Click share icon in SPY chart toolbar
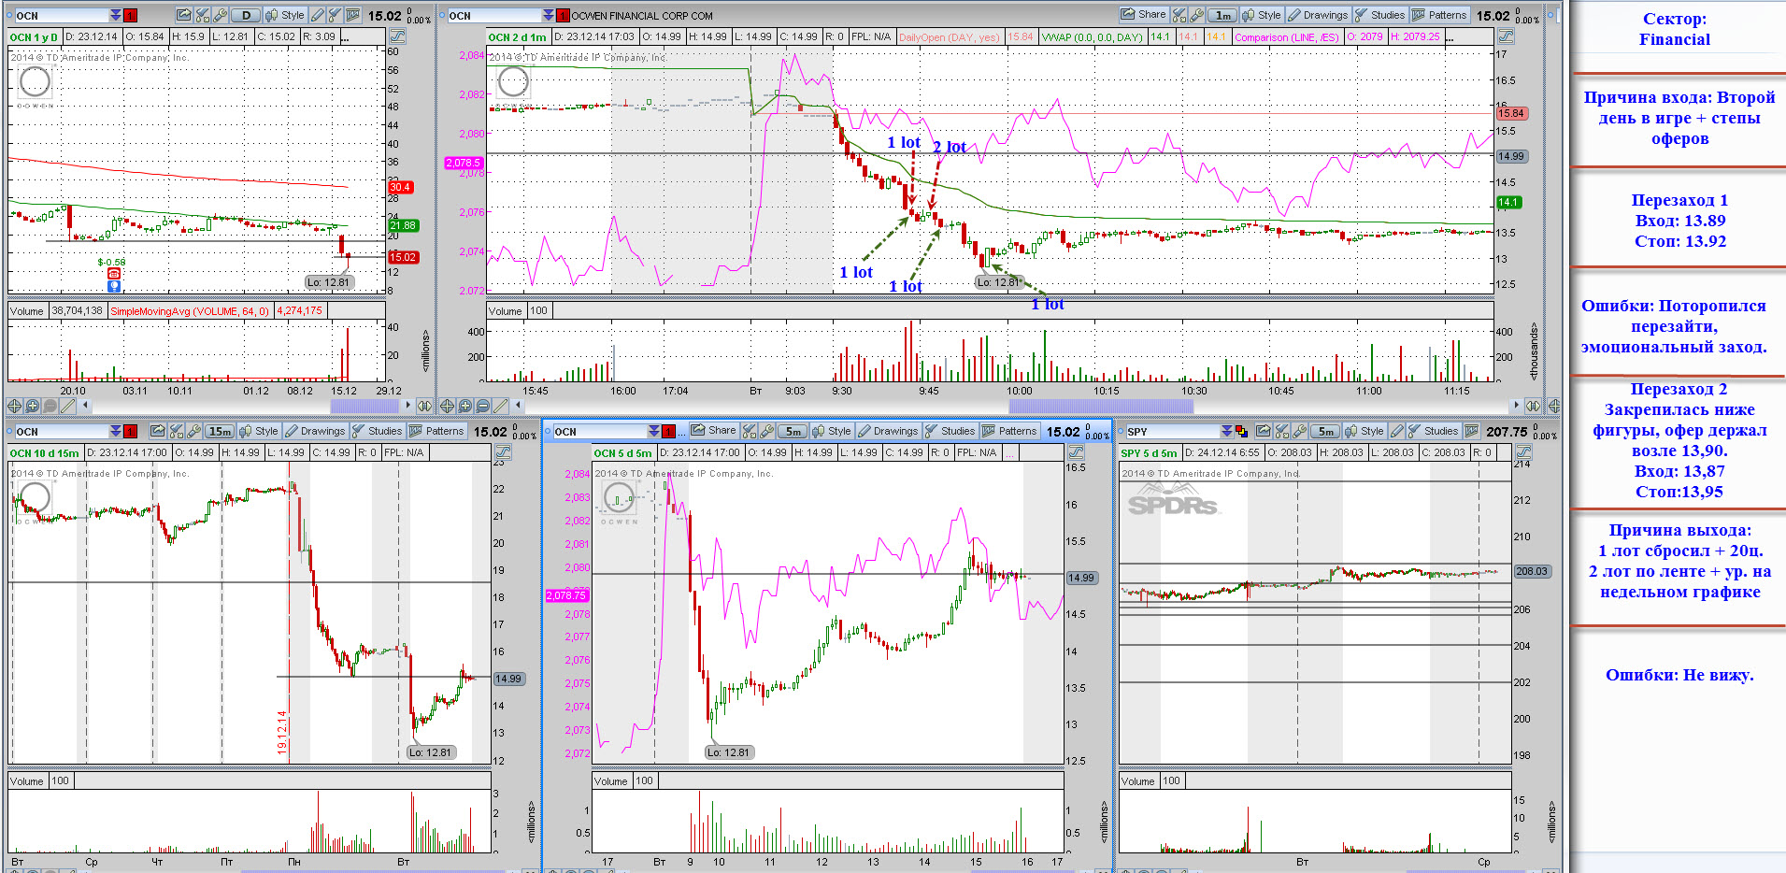This screenshot has height=873, width=1786. point(1263,431)
